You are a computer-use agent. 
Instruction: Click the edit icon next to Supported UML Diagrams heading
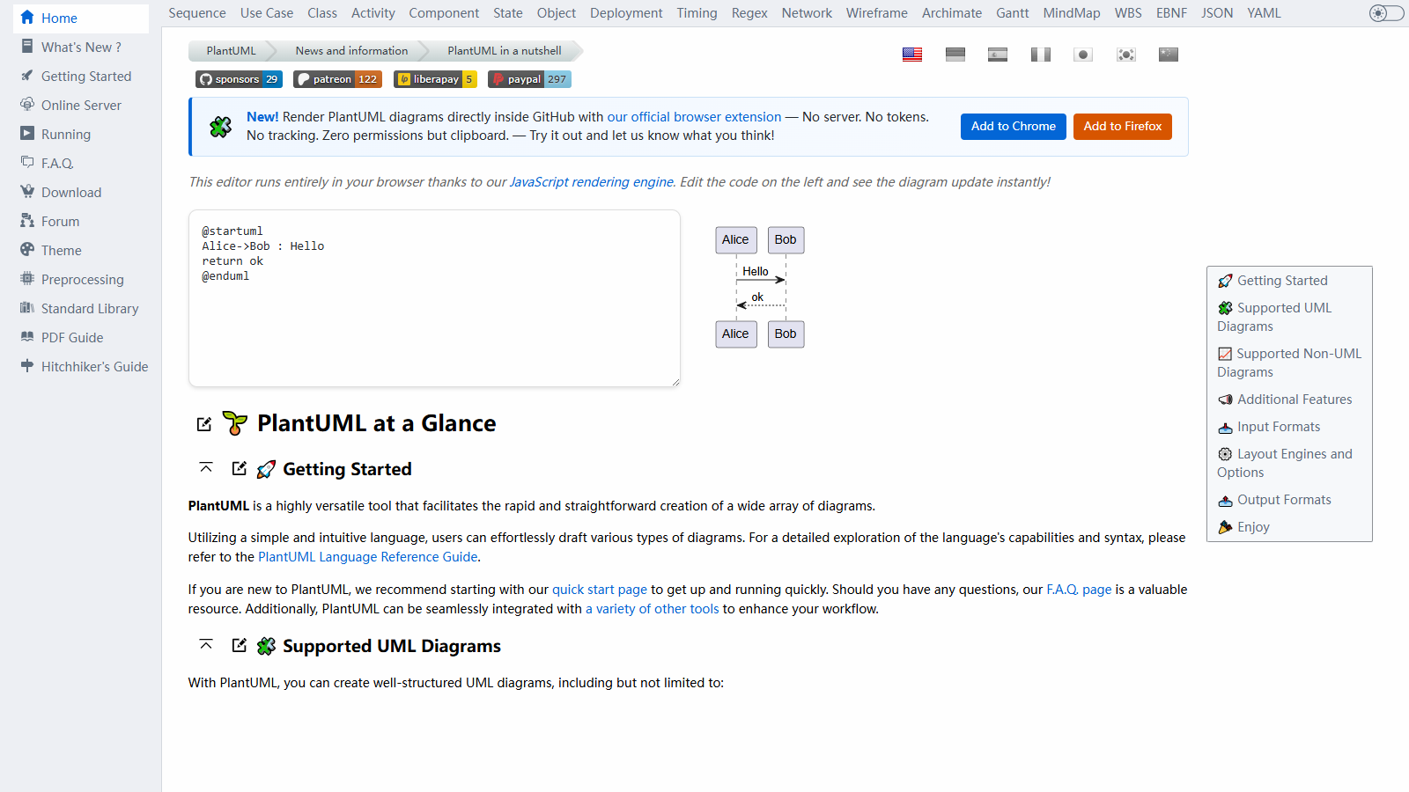(240, 645)
